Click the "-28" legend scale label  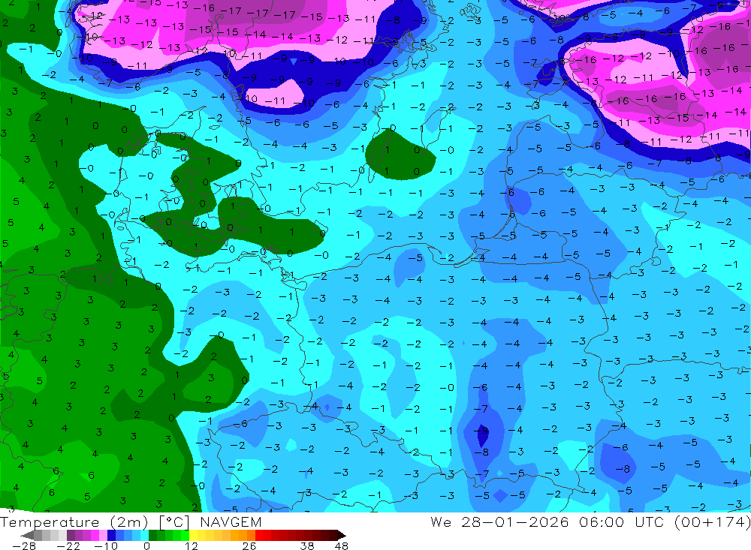[x=24, y=545]
